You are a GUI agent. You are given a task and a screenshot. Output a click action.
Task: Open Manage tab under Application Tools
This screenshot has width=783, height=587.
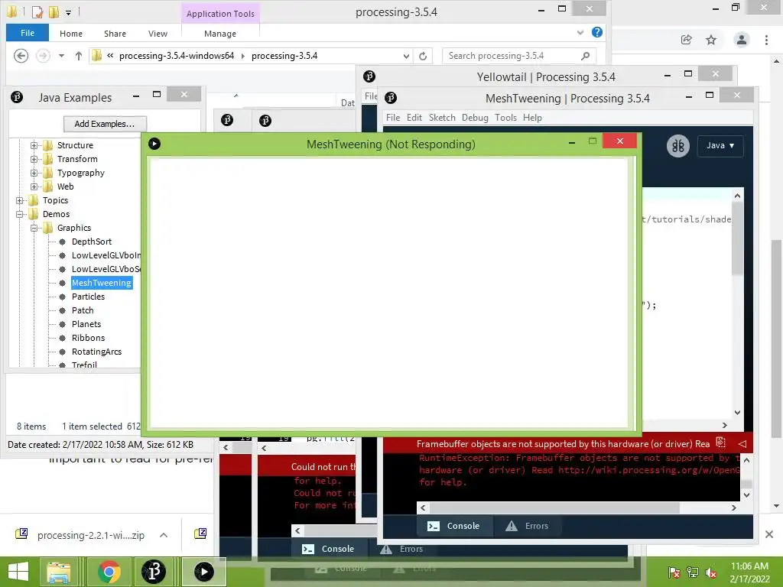[220, 34]
